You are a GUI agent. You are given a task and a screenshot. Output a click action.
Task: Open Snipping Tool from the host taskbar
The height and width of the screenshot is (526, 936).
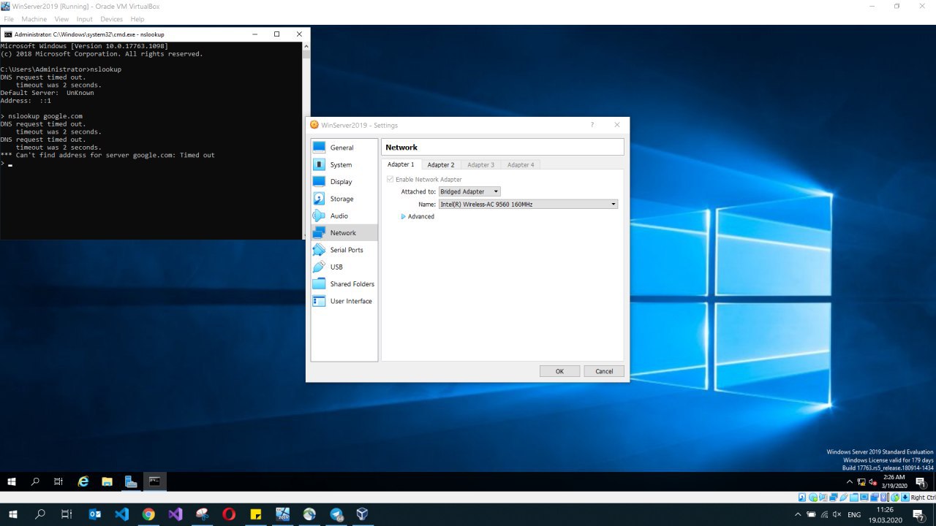(202, 514)
